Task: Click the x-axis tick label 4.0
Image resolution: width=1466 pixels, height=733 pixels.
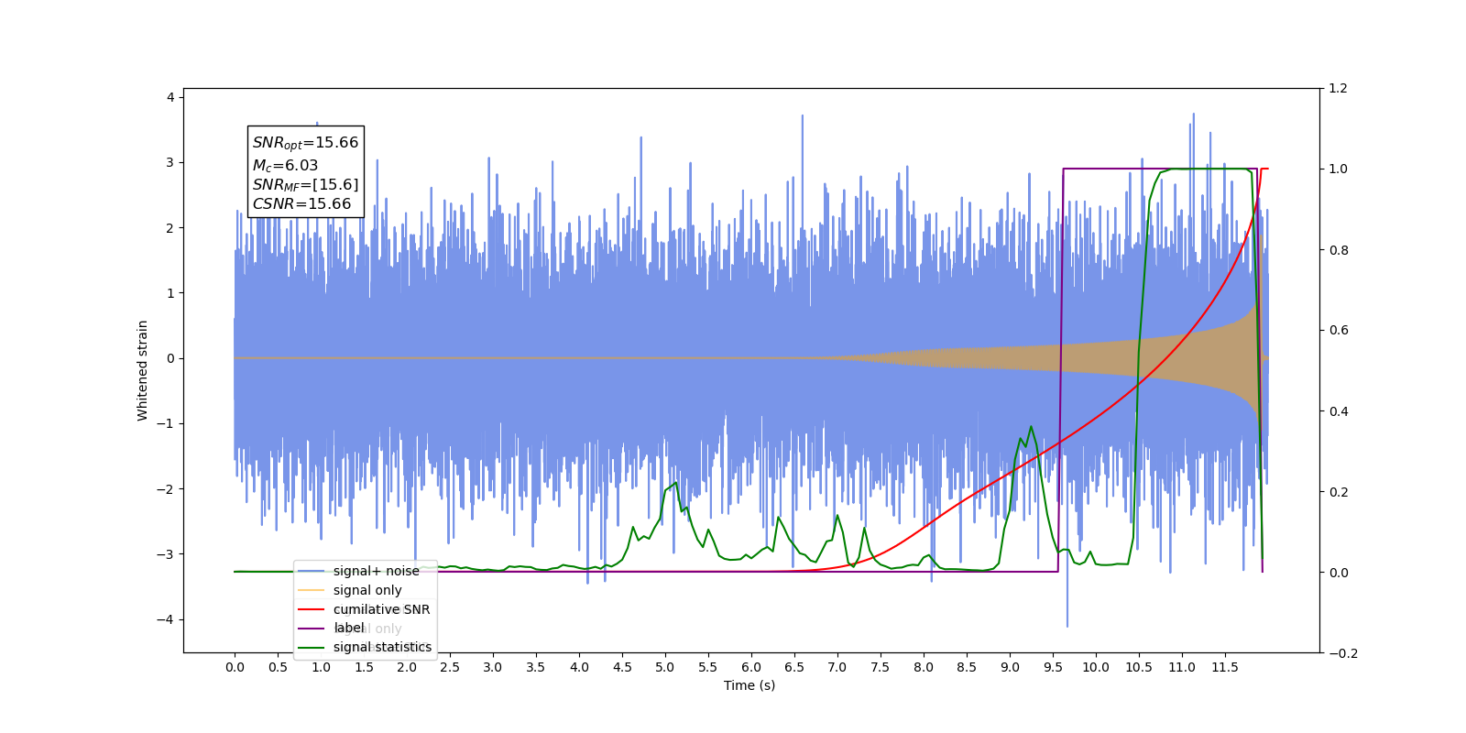Action: (x=579, y=667)
